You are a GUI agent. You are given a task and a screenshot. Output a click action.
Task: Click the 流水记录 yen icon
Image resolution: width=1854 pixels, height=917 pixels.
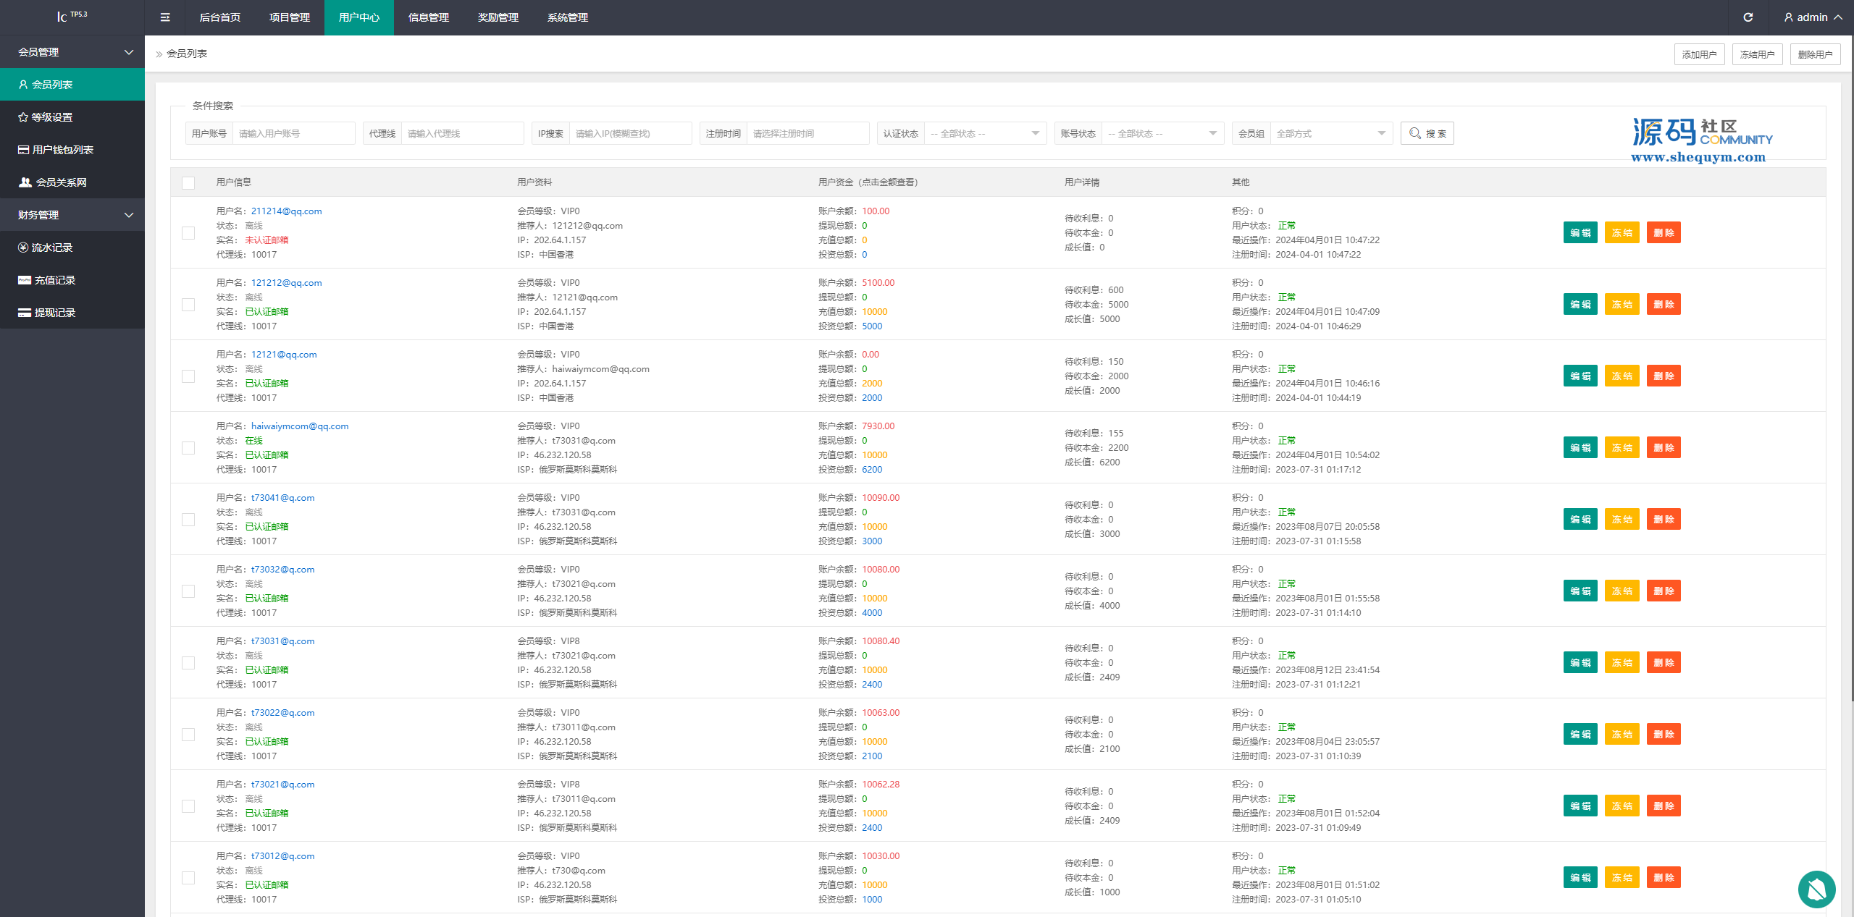[x=23, y=248]
